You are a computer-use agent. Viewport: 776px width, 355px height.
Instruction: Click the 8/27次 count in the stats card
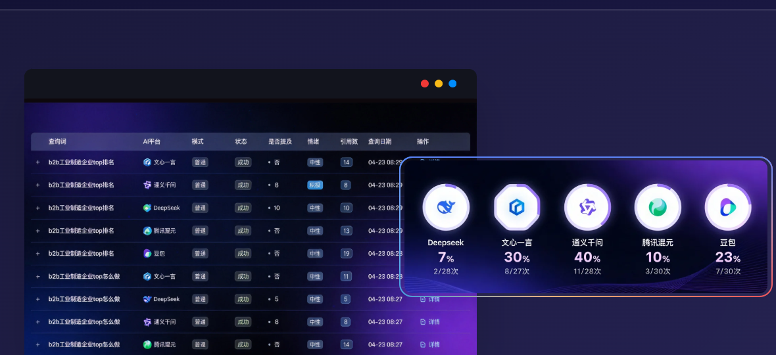(517, 272)
